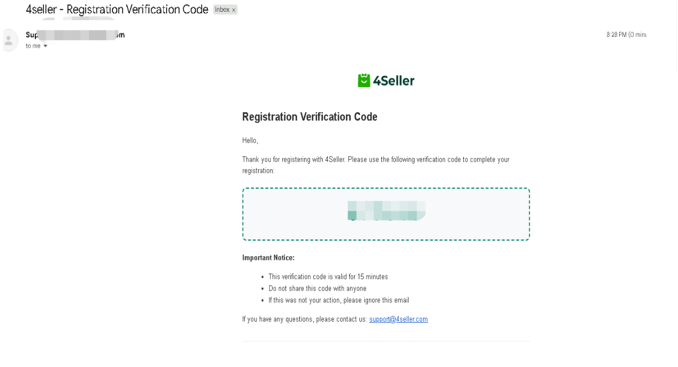Viewport: 678px width, 367px height.
Task: Click "Do not share this code" bullet
Action: click(318, 288)
